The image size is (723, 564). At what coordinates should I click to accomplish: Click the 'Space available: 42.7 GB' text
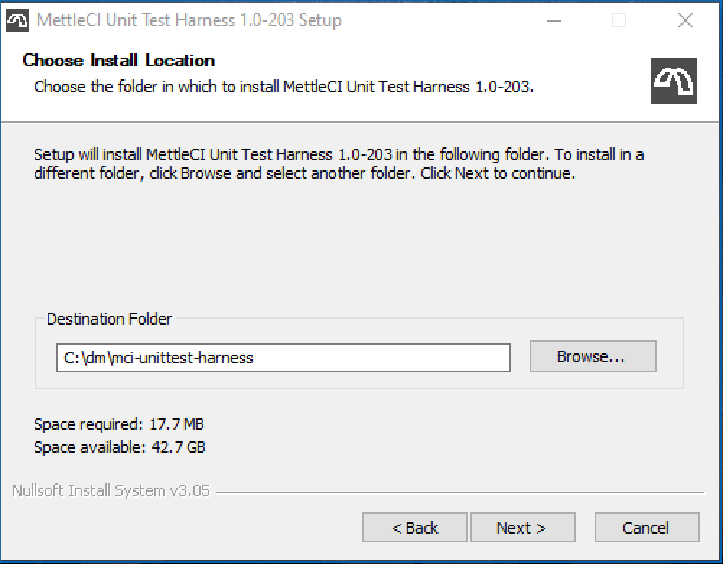[x=119, y=447]
